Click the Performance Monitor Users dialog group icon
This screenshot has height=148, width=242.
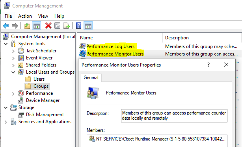(93, 93)
